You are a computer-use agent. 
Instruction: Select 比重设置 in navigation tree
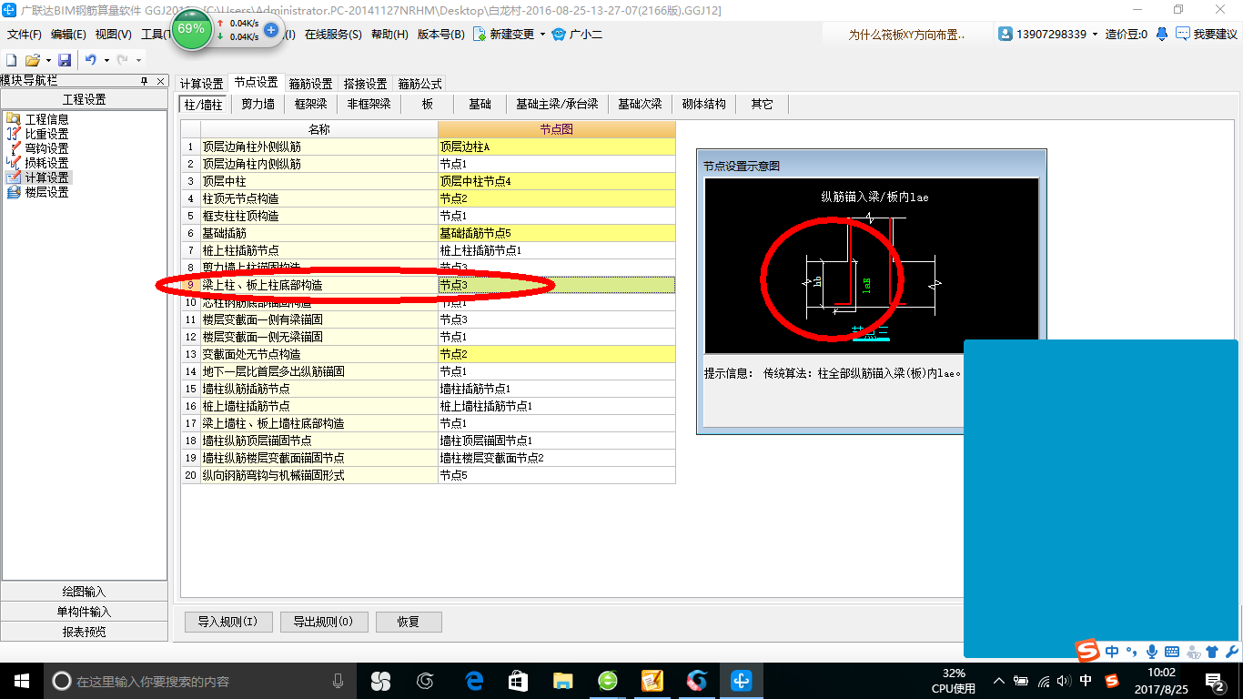46,134
